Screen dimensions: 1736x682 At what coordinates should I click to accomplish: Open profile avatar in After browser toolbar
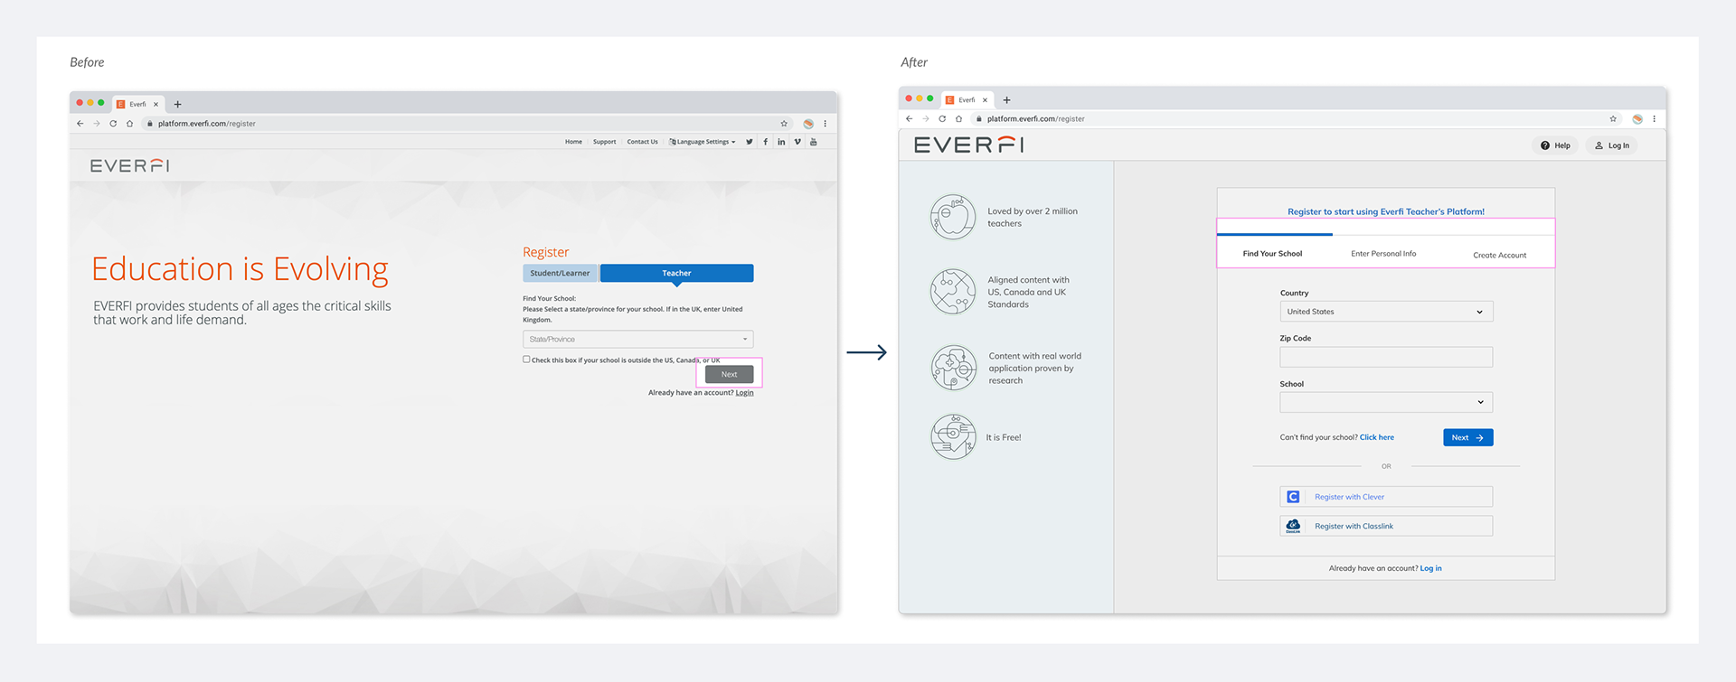pos(1637,119)
